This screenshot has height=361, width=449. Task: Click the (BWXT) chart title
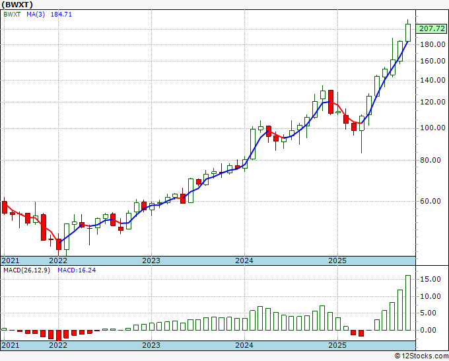click(x=17, y=5)
